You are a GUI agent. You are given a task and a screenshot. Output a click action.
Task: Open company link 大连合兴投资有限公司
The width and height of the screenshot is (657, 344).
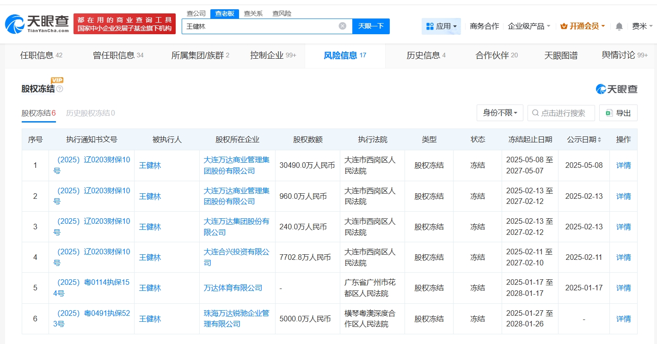tap(236, 257)
